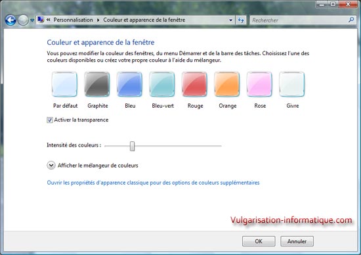Minimize the window
Image resolution: width=361 pixels, height=255 pixels.
coord(322,4)
